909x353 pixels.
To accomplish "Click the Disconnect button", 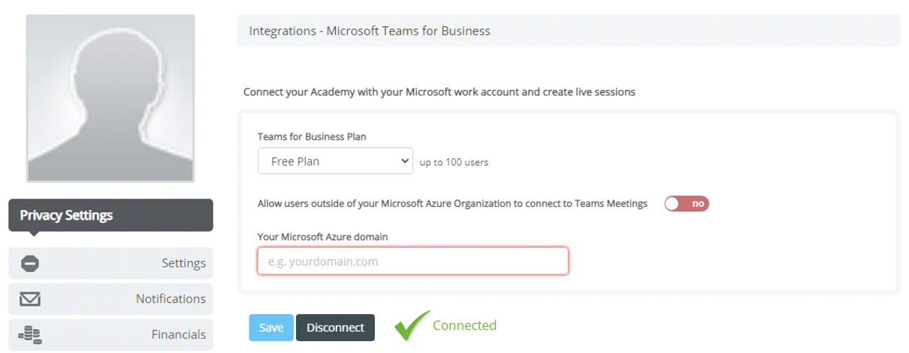I will pos(335,328).
